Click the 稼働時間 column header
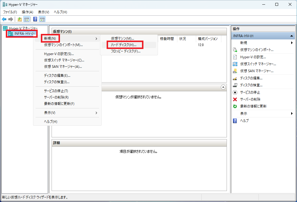This screenshot has height=202, width=297. tap(168, 39)
